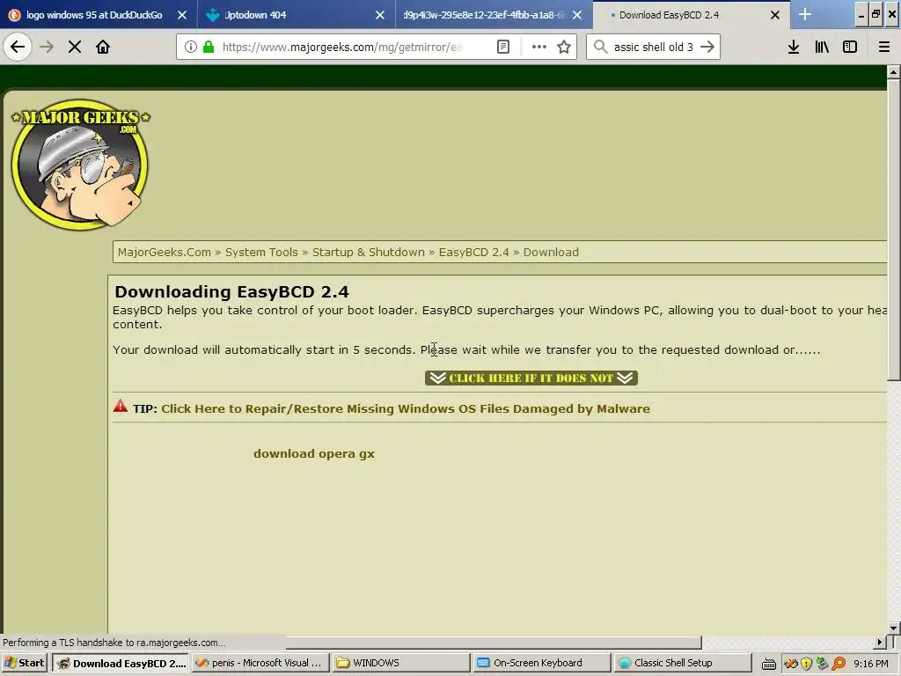This screenshot has width=901, height=676.
Task: Switch to On-Screen Keyboard taskbar button
Action: pyautogui.click(x=541, y=663)
